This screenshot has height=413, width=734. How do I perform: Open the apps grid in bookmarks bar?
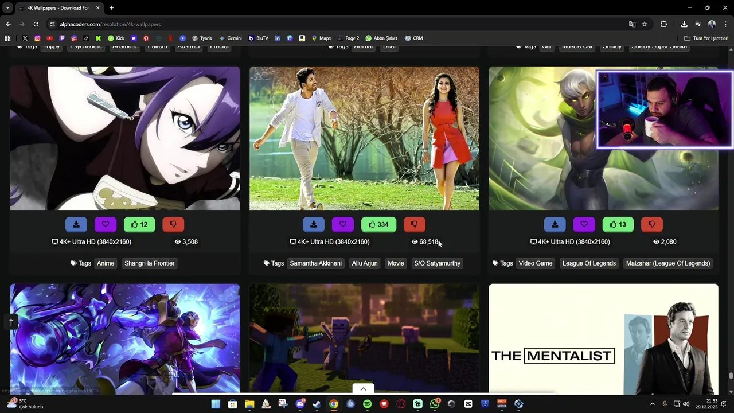click(x=7, y=38)
